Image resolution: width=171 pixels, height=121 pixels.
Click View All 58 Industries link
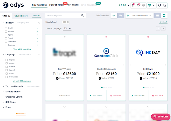tap(22, 49)
